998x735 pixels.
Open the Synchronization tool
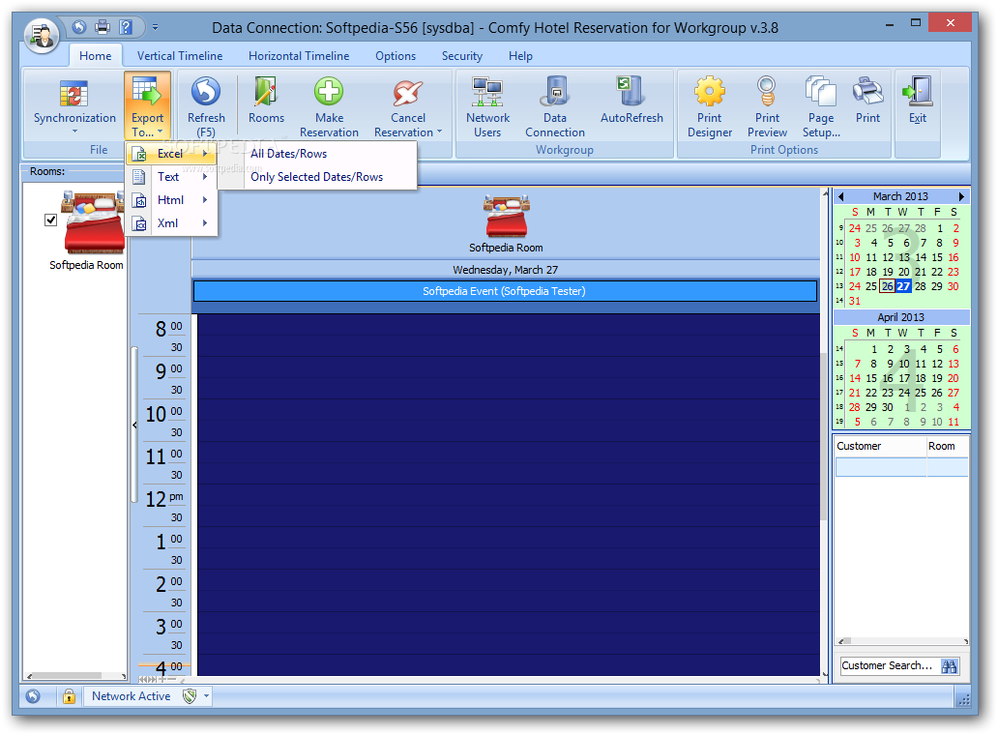[x=73, y=105]
